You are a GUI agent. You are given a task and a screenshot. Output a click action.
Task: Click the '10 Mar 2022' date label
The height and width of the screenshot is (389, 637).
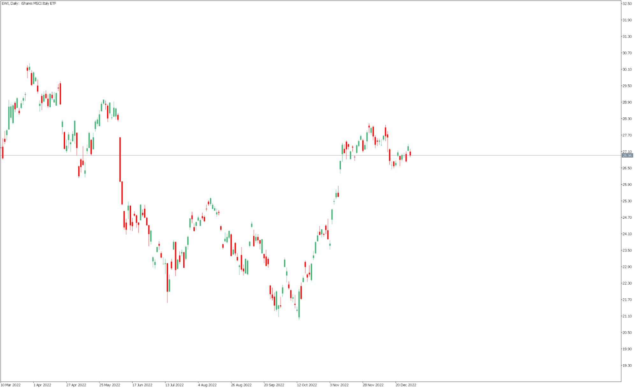click(x=11, y=385)
